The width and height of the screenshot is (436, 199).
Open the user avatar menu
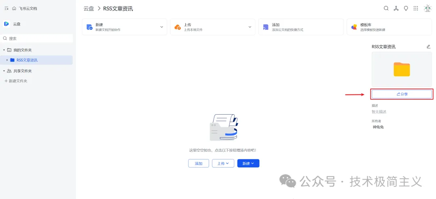pos(427,8)
